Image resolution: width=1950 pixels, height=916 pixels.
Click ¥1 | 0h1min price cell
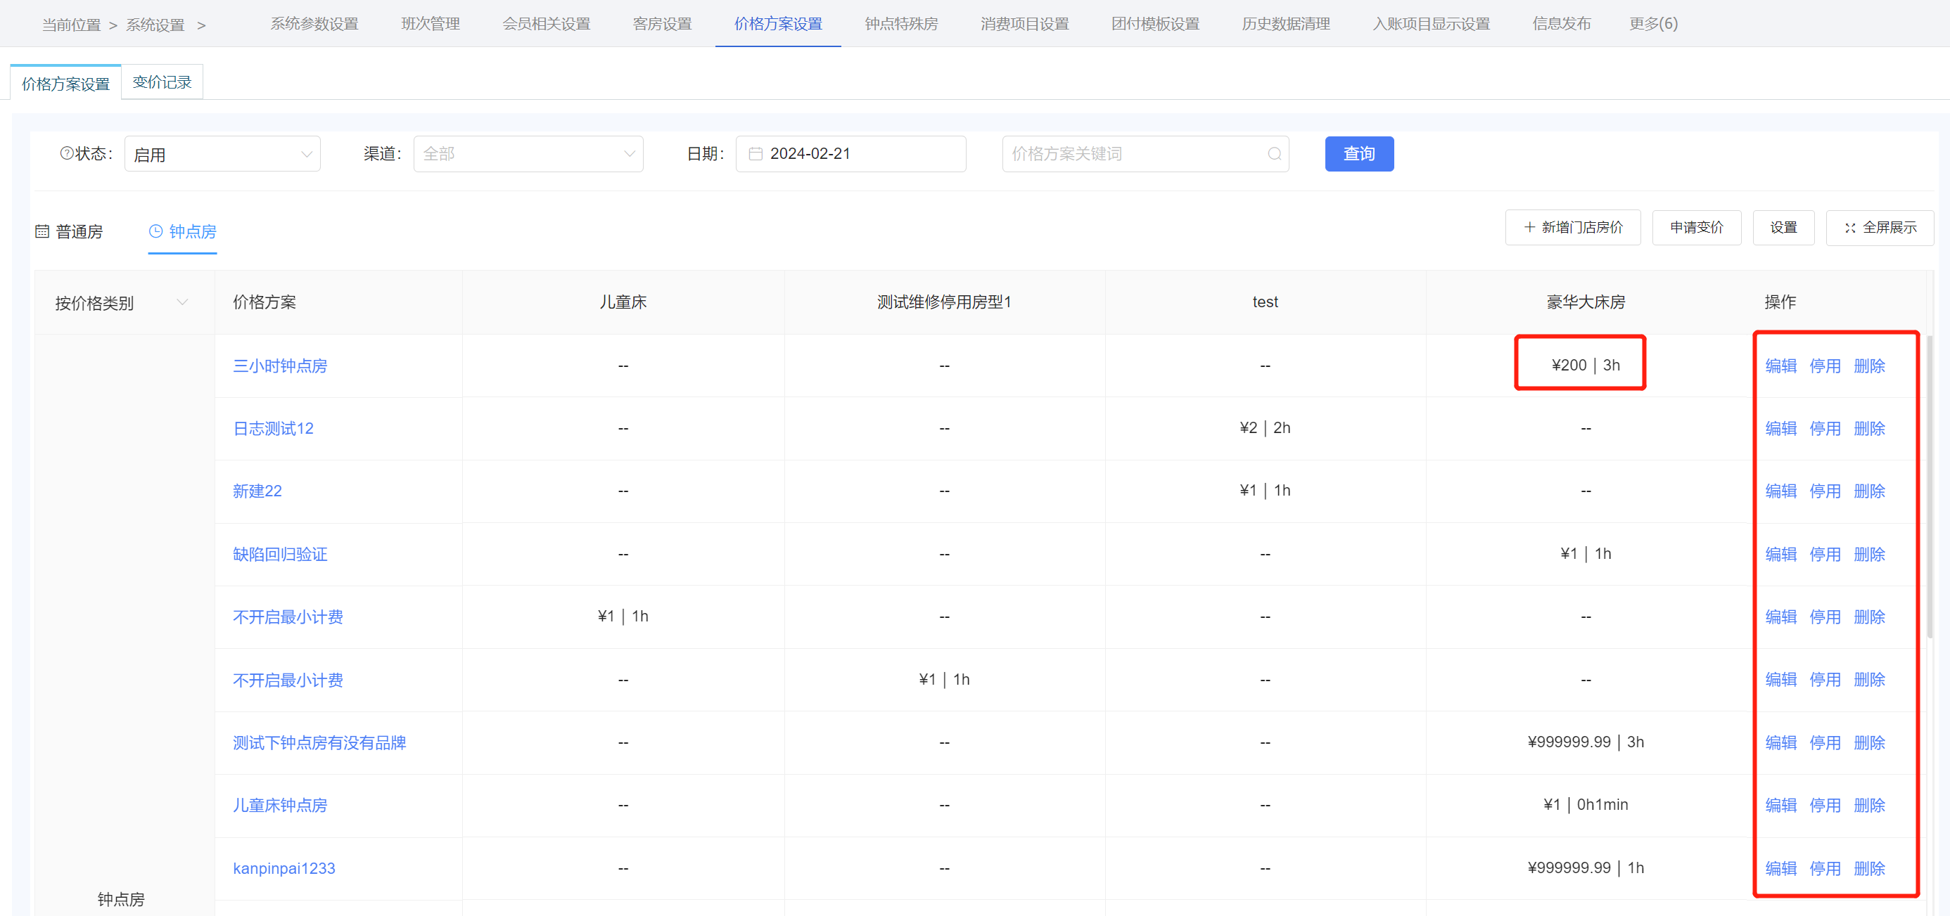pyautogui.click(x=1585, y=805)
